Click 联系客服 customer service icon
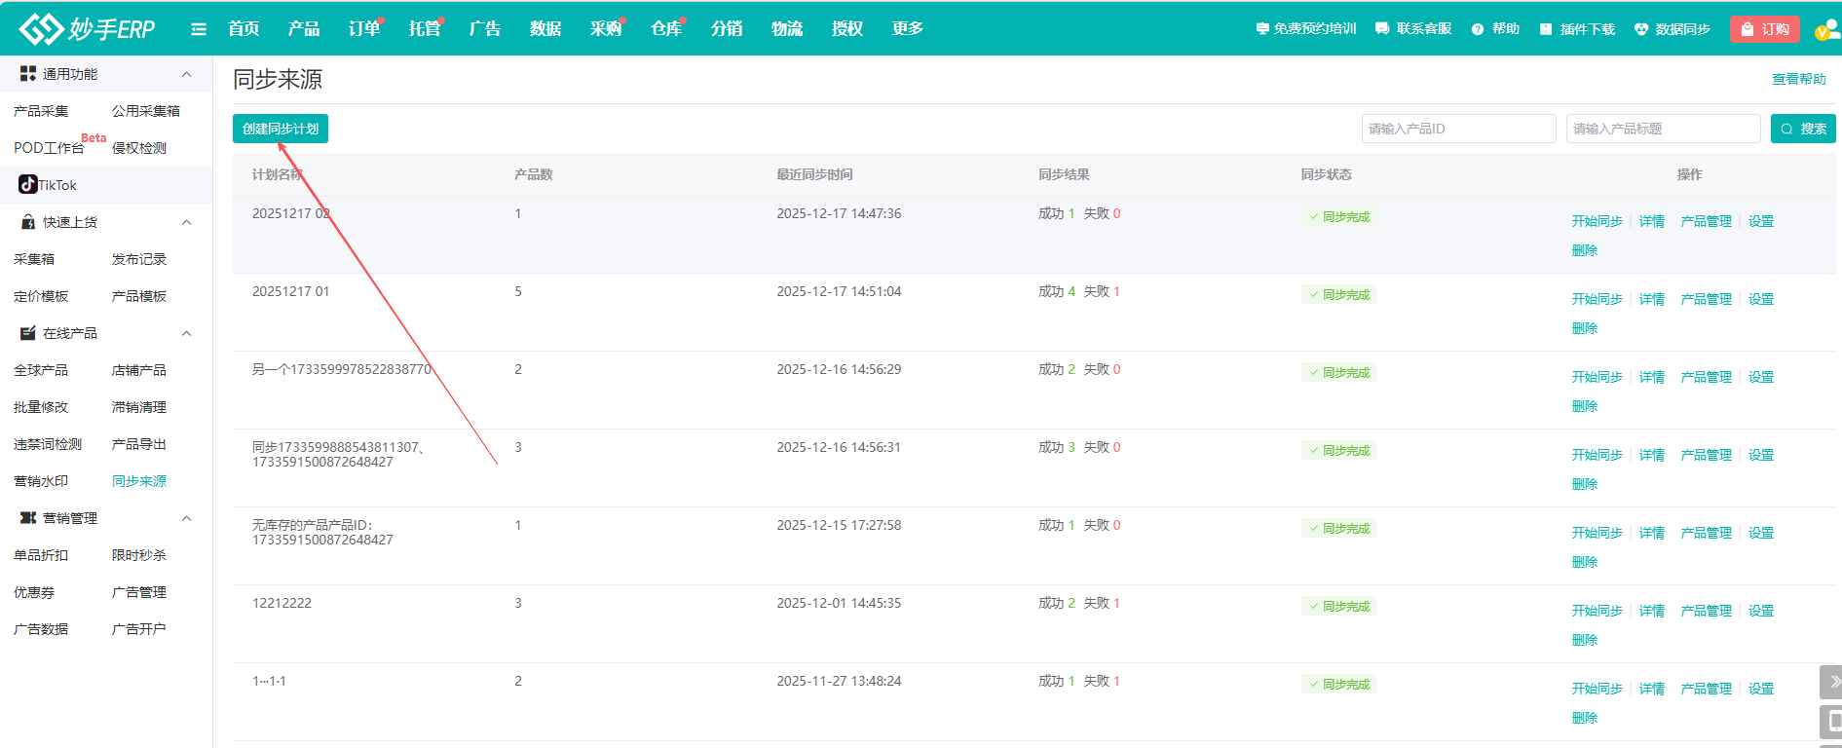 [1382, 29]
